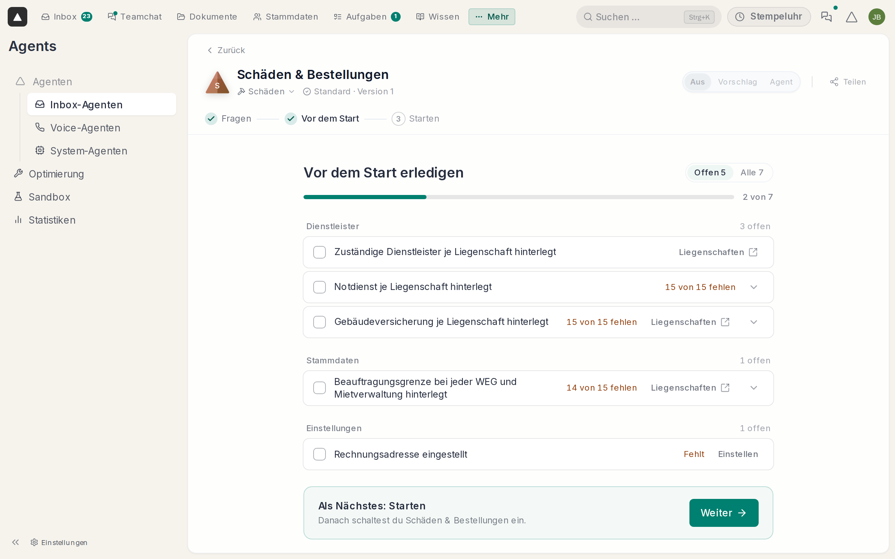The height and width of the screenshot is (559, 895).
Task: Open the JB user avatar
Action: point(876,17)
